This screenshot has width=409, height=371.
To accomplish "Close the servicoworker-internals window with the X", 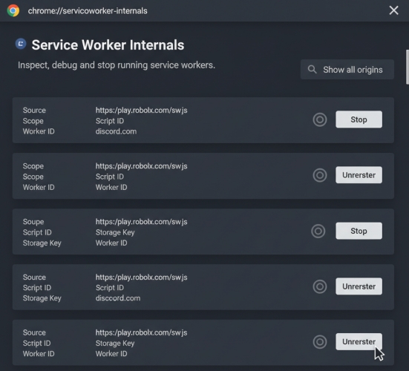I will click(393, 10).
